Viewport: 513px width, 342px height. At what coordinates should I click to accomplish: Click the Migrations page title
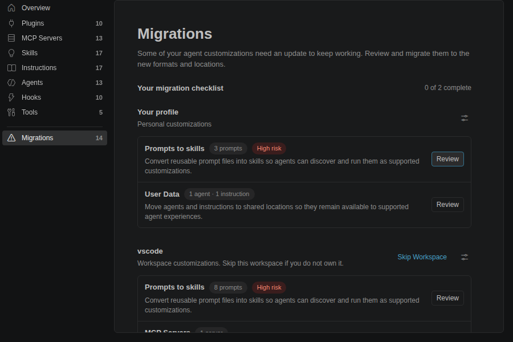tap(175, 34)
